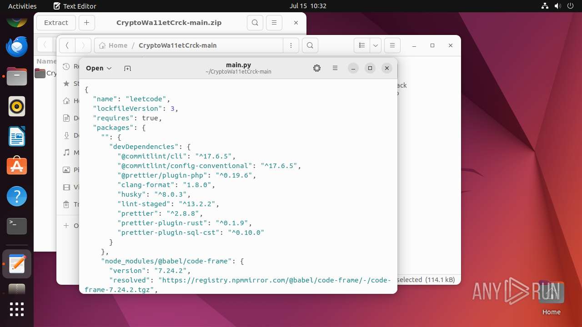Expand view options dropdown in Files
Image resolution: width=582 pixels, height=327 pixels.
point(376,45)
